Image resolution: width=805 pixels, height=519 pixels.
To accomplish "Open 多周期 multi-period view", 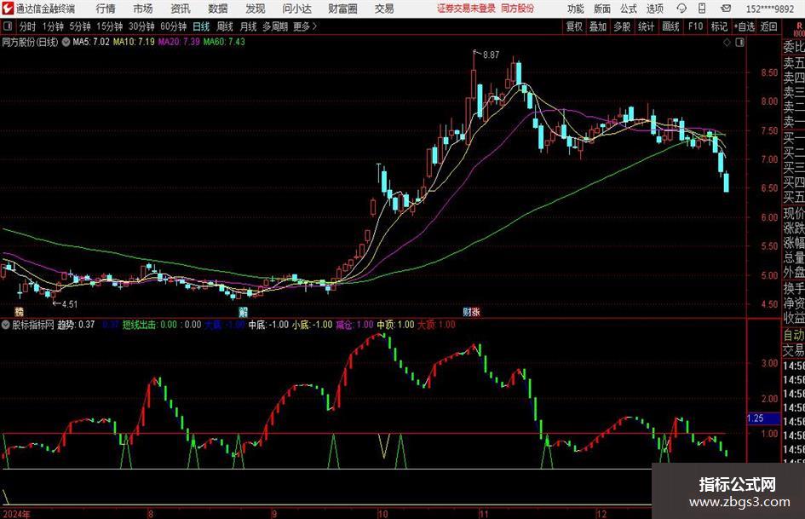I will pos(275,26).
